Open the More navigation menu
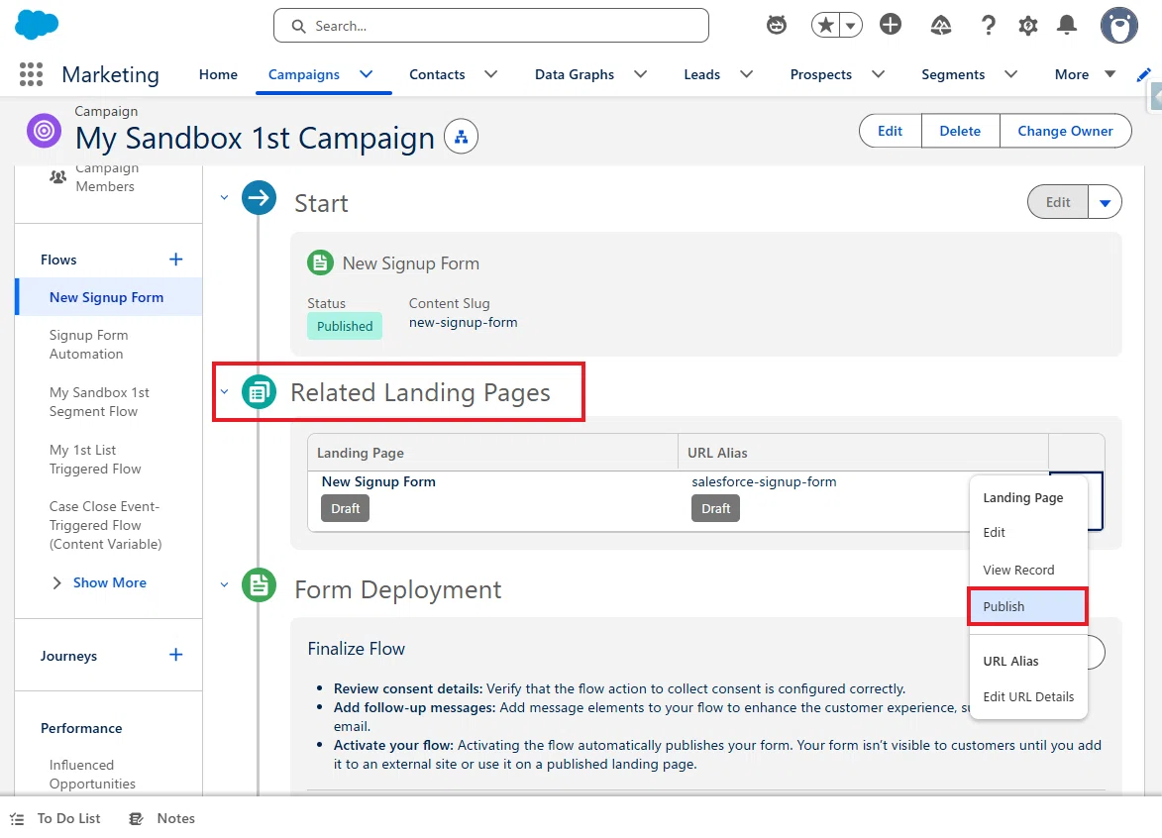 (x=1085, y=74)
